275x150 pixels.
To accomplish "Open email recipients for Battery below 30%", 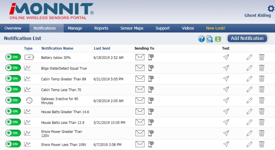I will click(140, 57).
